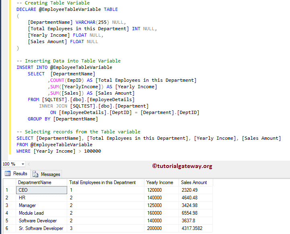This screenshot has width=290, height=234.
Task: Select row header number 2
Action: pos(10,198)
